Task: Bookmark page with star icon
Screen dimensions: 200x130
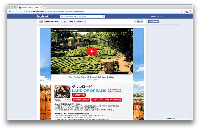Action: click(182, 11)
